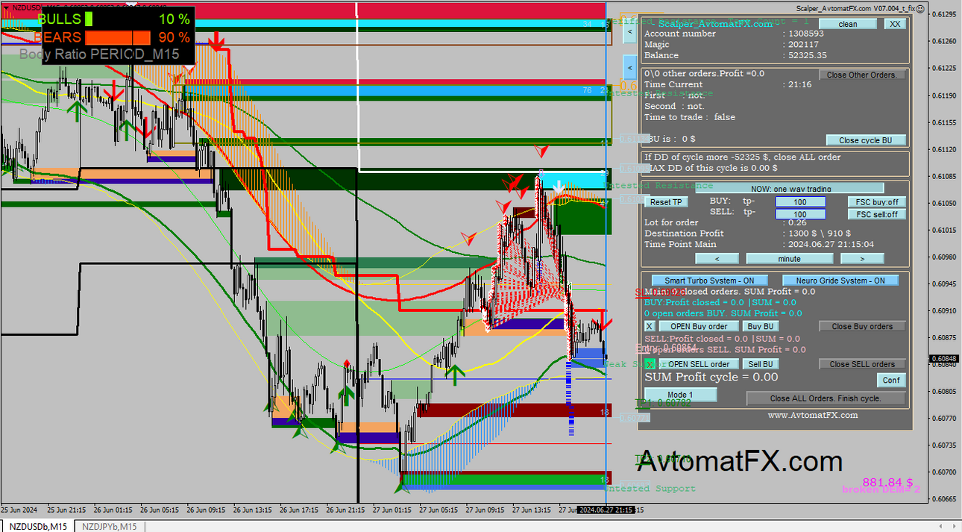Click the 'broken DEM= 2' text
This screenshot has height=532, width=962.
[881, 489]
